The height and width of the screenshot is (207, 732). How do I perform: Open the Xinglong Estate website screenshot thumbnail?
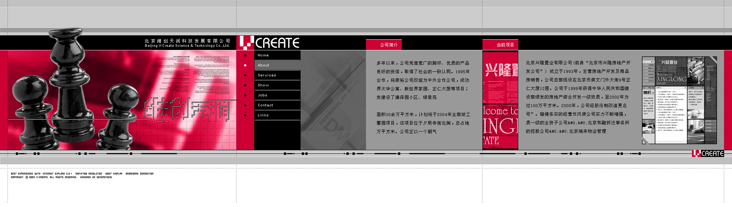(x=679, y=100)
